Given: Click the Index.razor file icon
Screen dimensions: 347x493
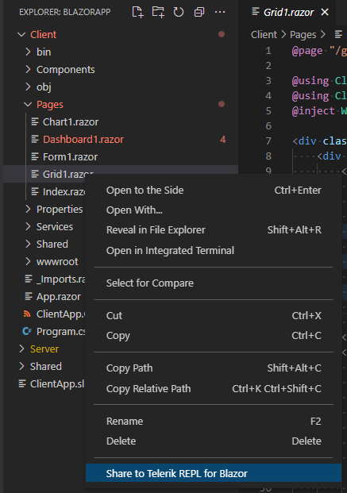Looking at the screenshot, I should pyautogui.click(x=35, y=191).
